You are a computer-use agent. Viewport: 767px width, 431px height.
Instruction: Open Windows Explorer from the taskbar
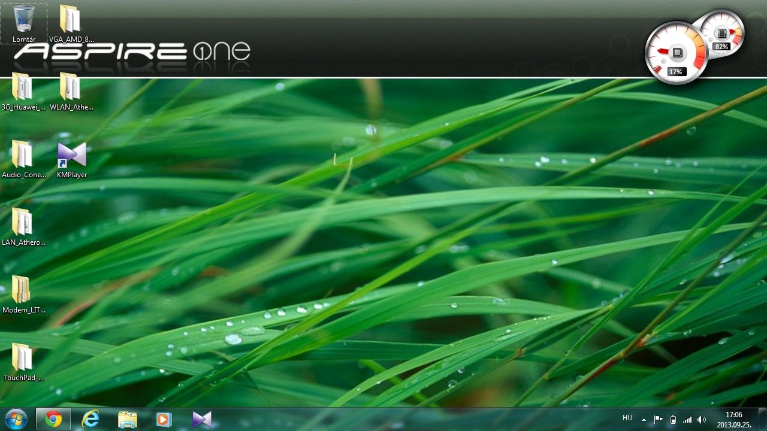tap(128, 420)
